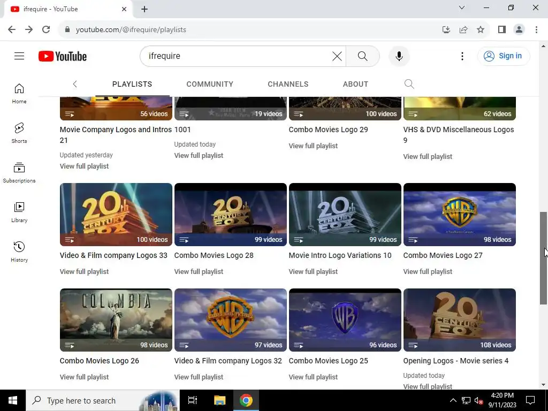Go to Home in the sidebar

coord(19,94)
